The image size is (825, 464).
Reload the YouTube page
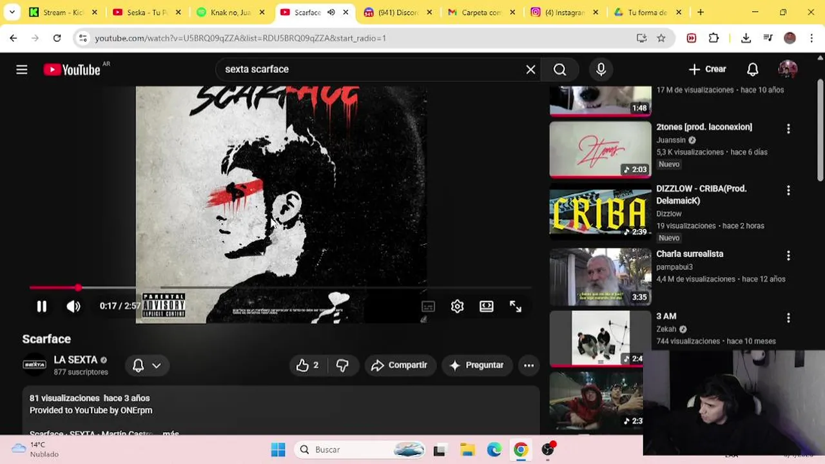coord(57,38)
